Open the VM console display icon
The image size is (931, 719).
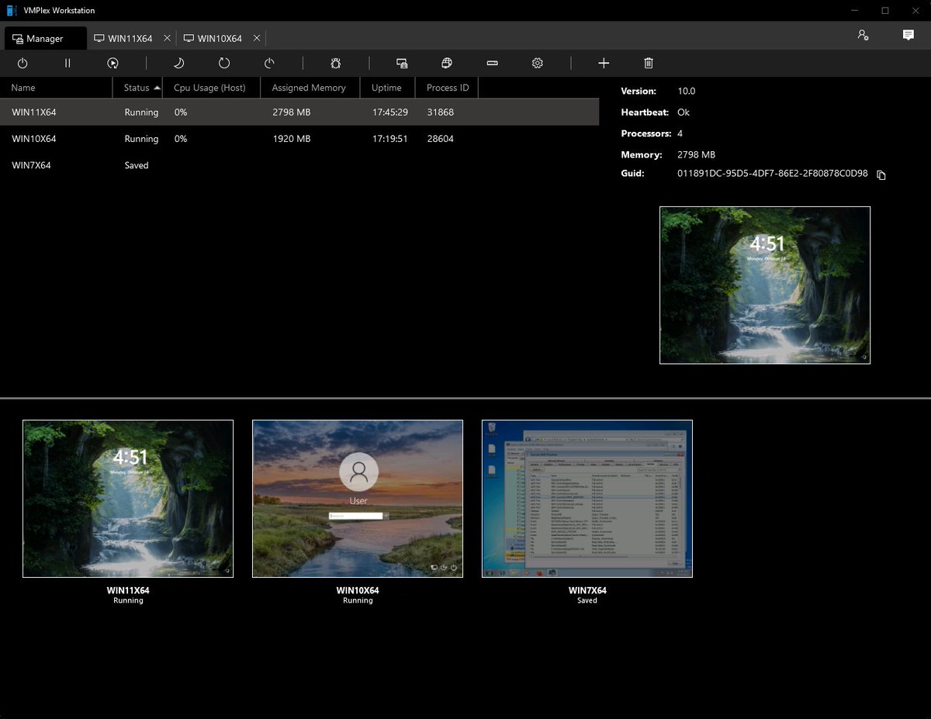(402, 64)
